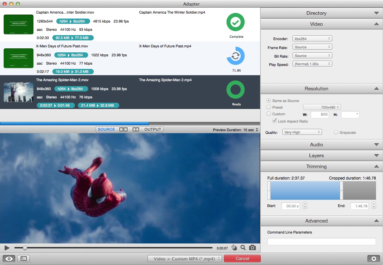Open the Encoder libx264 dropdown
Viewport: 383px width, 265px height.
coord(312,39)
